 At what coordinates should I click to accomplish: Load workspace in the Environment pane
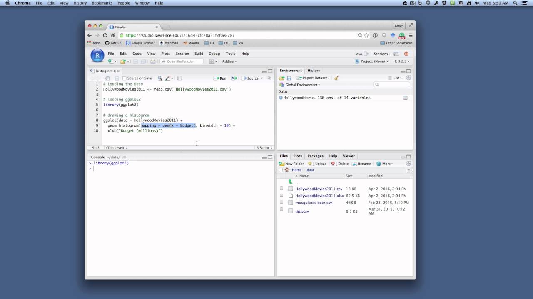coord(281,78)
